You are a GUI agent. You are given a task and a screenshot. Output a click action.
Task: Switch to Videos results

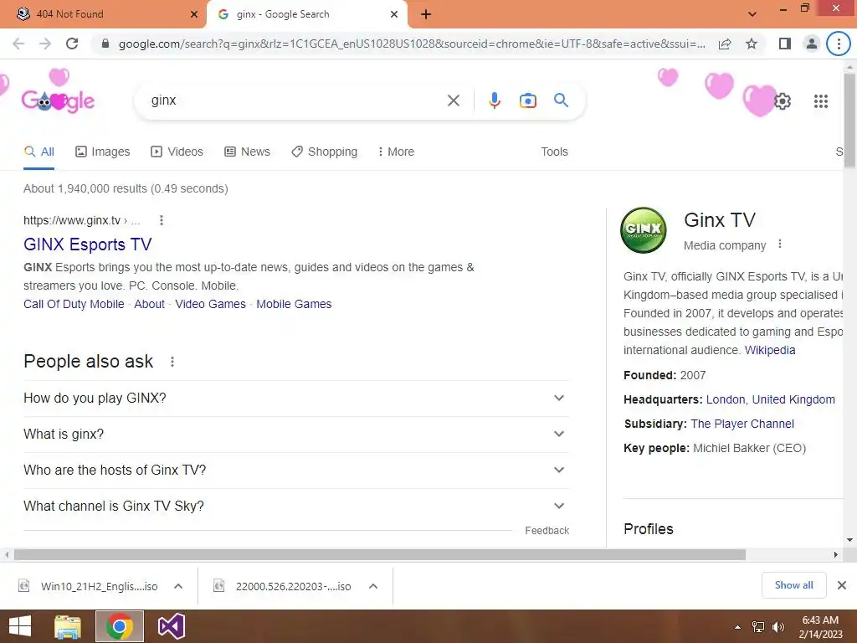pos(177,152)
